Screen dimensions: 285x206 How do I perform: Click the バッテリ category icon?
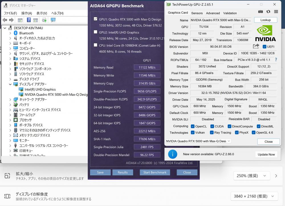click(x=16, y=105)
